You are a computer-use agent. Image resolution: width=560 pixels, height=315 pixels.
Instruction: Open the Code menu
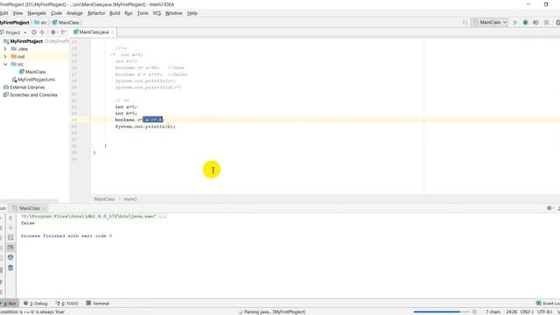(x=56, y=13)
